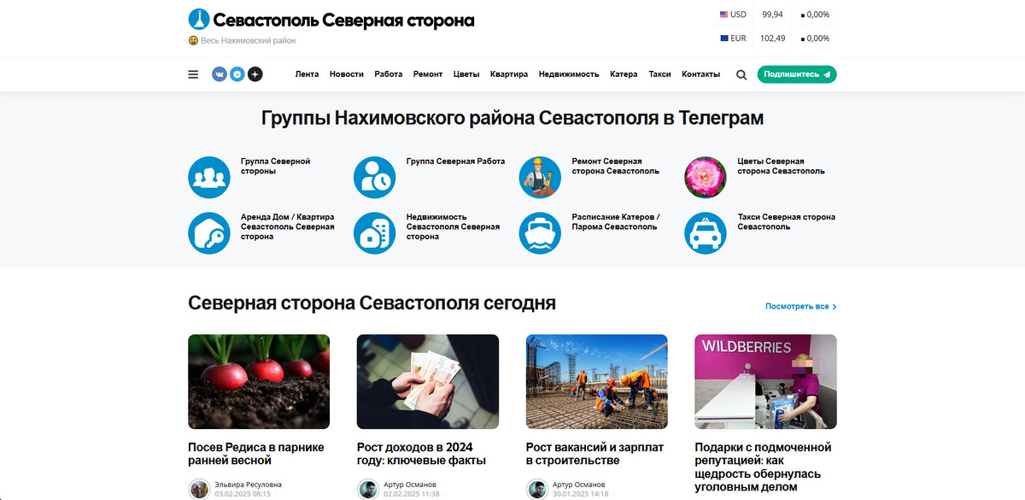Click the VK social icon

coord(220,75)
